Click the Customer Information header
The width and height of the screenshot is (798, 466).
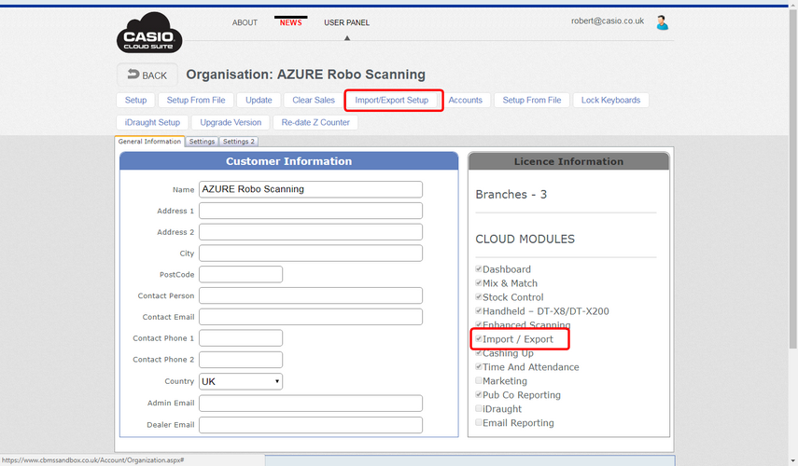289,161
